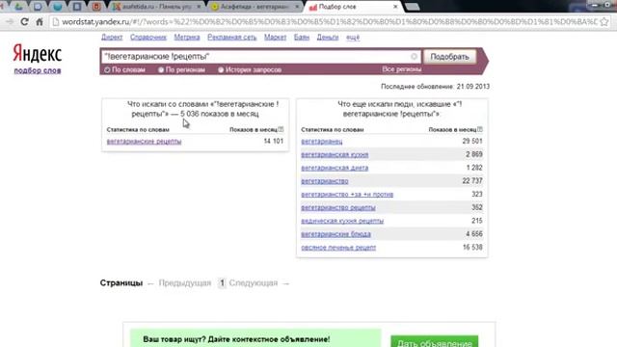Open the Маркет link
This screenshot has height=347, width=617.
click(x=275, y=37)
